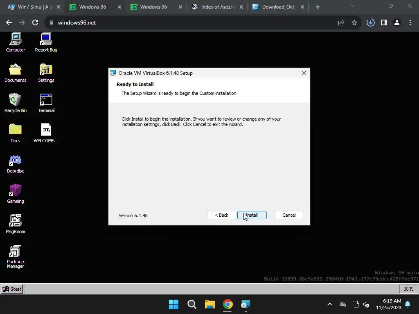Click the Windows 96 Start button

coord(12,289)
